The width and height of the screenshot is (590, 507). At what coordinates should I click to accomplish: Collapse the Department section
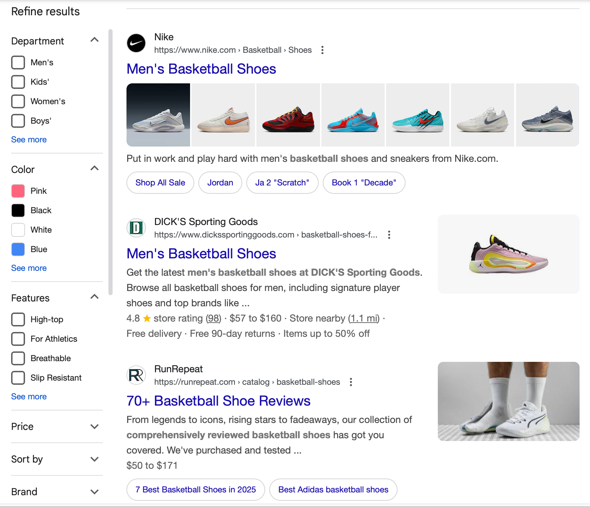pos(95,40)
